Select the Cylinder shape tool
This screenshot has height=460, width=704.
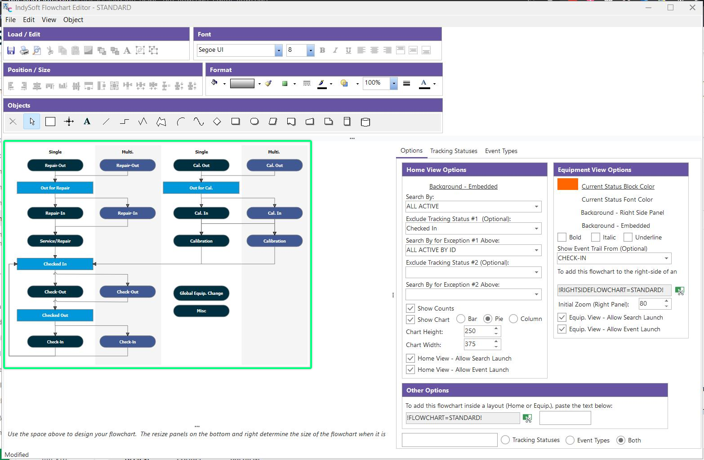365,122
